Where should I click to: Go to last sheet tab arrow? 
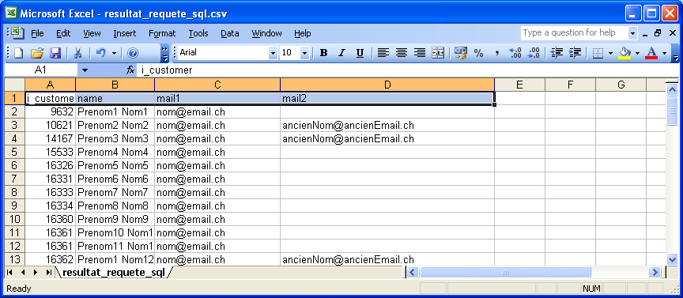[x=48, y=273]
